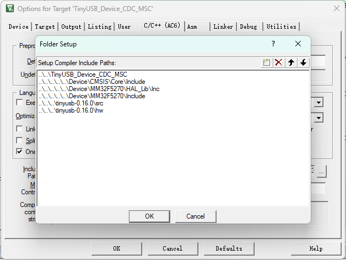The image size is (346, 260).
Task: Close the Folder Setup dialog
Action: click(298, 44)
